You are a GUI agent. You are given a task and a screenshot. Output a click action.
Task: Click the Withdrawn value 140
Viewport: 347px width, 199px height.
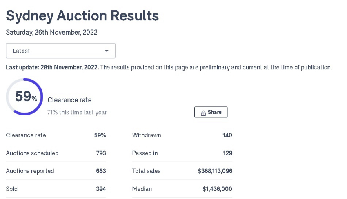(227, 135)
